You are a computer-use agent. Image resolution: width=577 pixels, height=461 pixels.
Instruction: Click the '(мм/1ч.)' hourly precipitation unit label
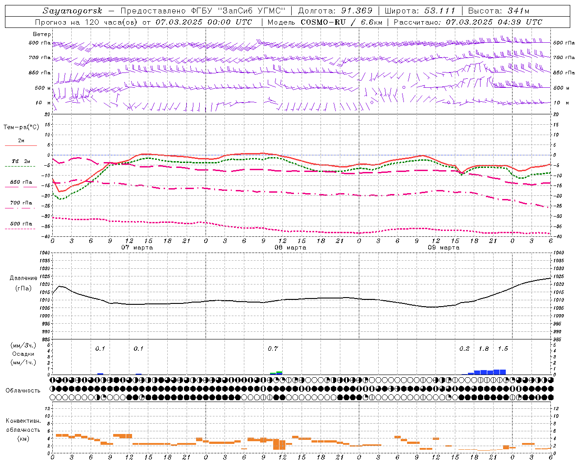23,362
